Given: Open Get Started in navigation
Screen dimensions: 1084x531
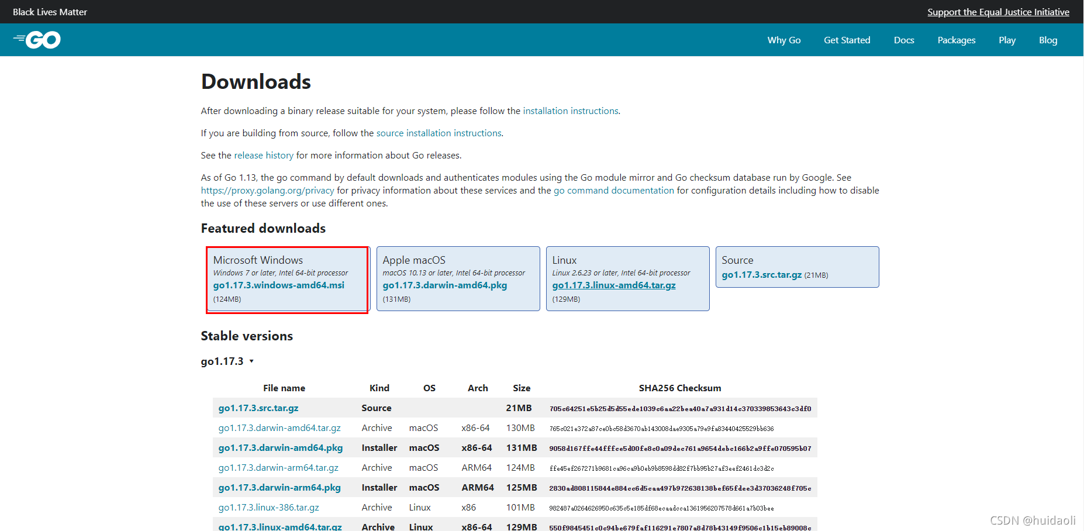Looking at the screenshot, I should tap(847, 40).
